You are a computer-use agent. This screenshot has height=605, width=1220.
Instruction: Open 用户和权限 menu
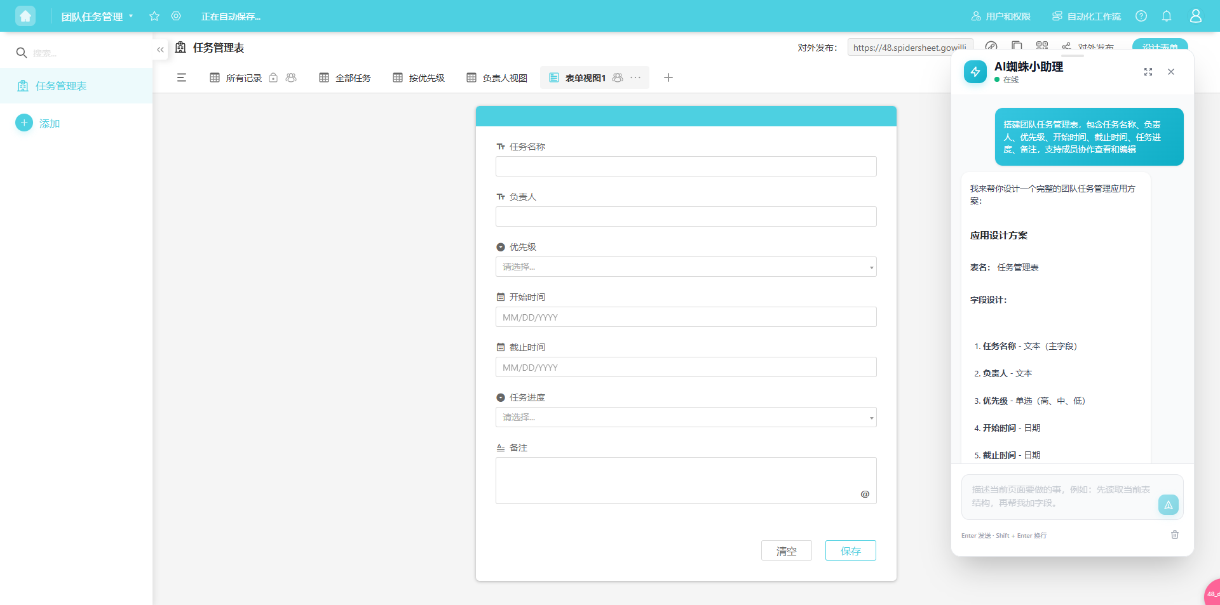[1001, 17]
